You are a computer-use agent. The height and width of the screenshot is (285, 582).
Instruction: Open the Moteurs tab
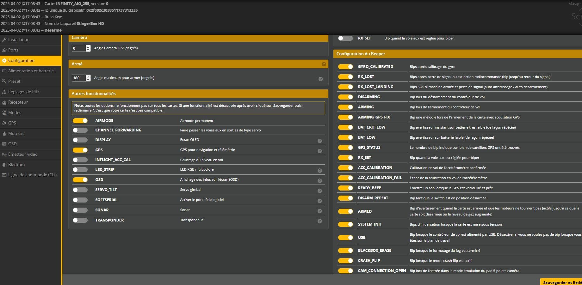click(16, 133)
